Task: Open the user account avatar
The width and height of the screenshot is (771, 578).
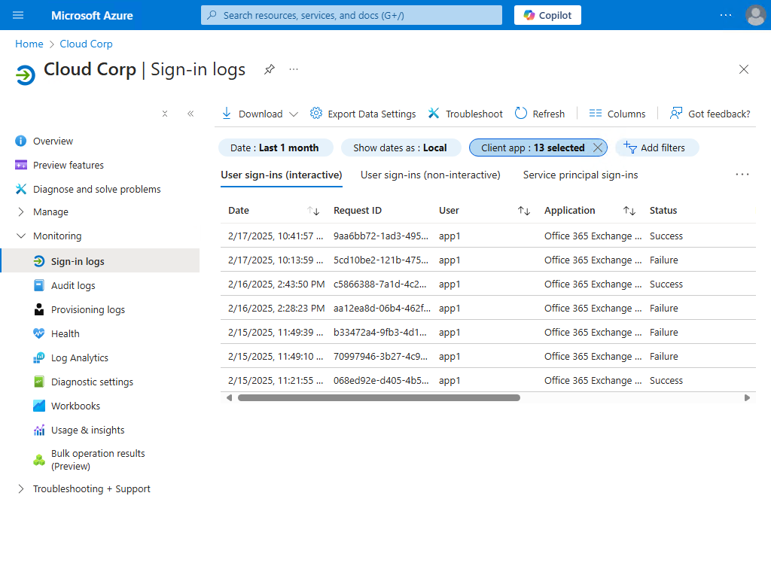Action: [x=755, y=15]
